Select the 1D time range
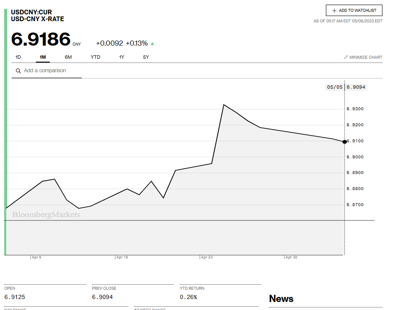Viewport: 393px width, 310px height. pos(18,57)
